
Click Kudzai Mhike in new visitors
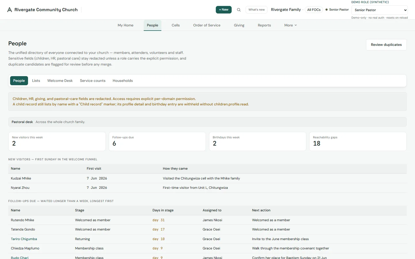[21, 178]
